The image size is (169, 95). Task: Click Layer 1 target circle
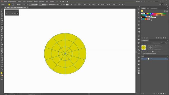tap(166, 59)
